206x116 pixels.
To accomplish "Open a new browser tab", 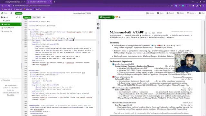I will coord(54,2).
